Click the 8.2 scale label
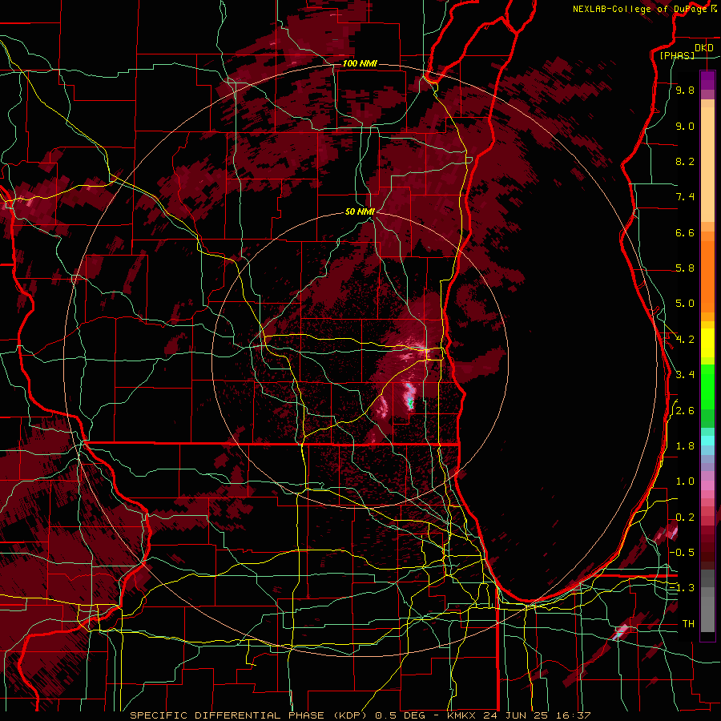 685,162
